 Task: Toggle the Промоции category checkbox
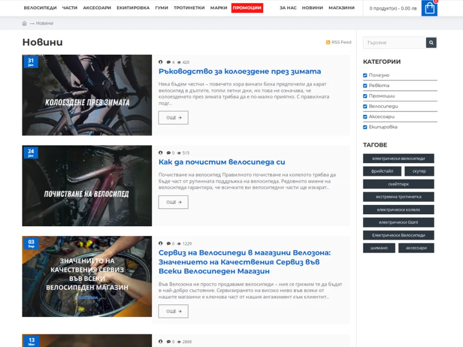coord(365,96)
